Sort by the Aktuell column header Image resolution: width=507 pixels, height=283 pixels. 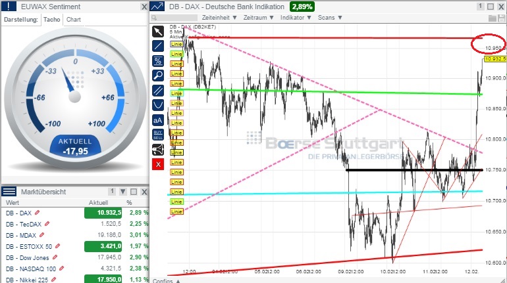tap(98, 203)
